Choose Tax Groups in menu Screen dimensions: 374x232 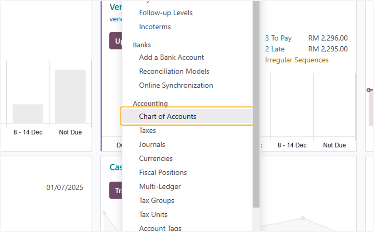(156, 201)
